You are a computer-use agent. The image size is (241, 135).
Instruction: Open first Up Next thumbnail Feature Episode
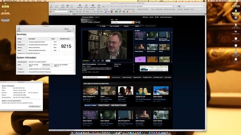click(x=140, y=35)
